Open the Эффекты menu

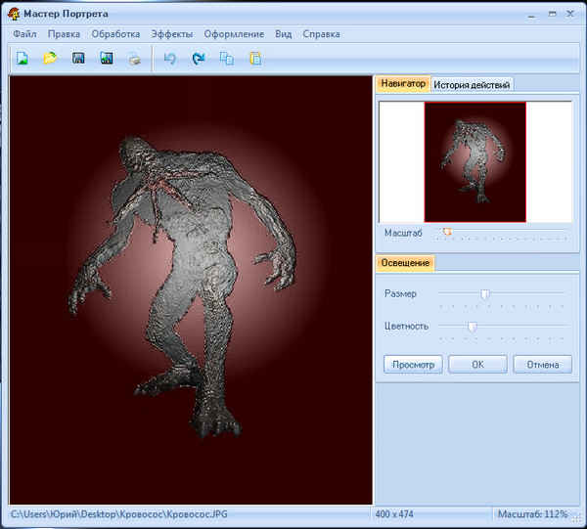click(x=172, y=34)
